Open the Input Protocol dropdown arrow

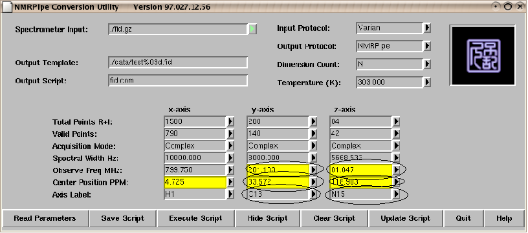tap(427, 28)
